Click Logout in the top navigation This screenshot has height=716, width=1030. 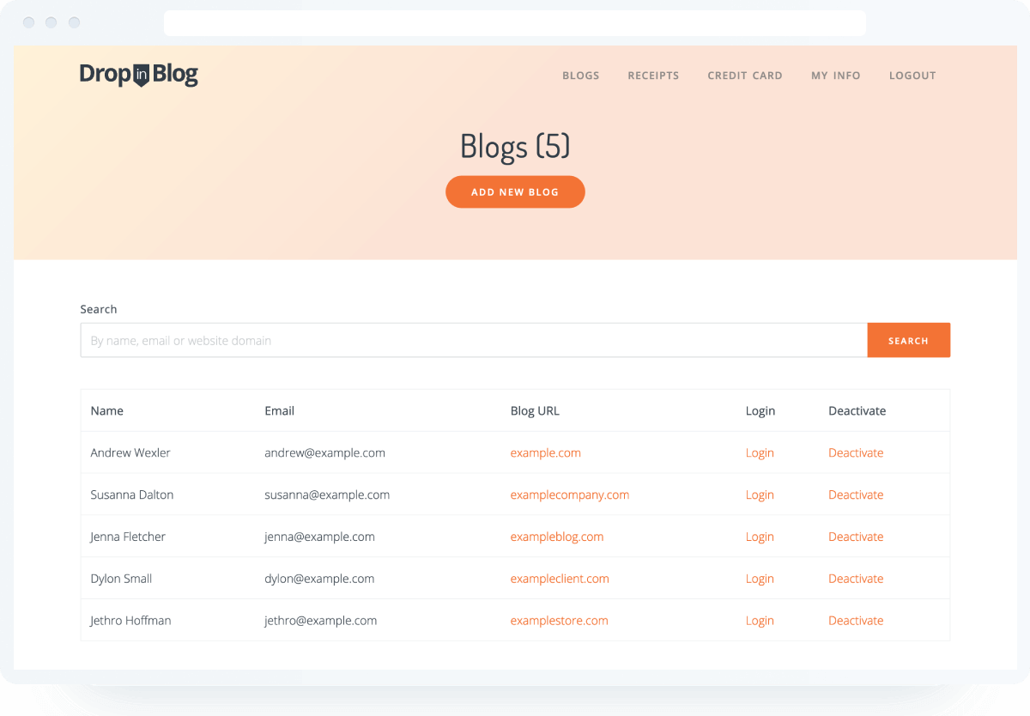coord(912,76)
